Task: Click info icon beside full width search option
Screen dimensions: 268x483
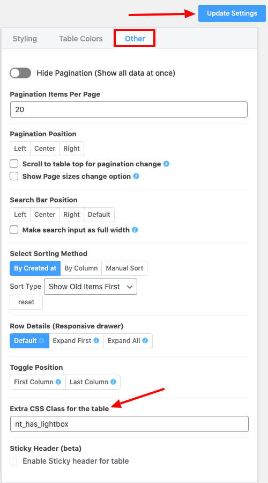Action: [135, 230]
